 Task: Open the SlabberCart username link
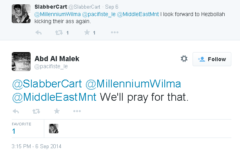pyautogui.click(x=51, y=7)
